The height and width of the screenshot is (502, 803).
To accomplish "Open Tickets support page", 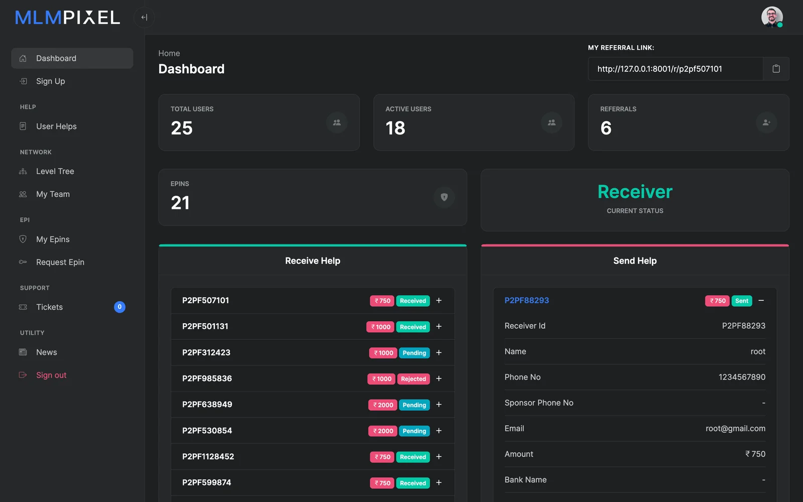I will (72, 307).
